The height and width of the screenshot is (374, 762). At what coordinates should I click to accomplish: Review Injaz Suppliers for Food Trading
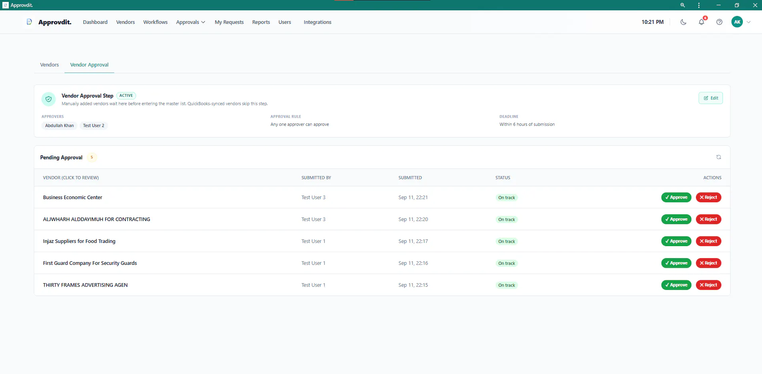79,241
